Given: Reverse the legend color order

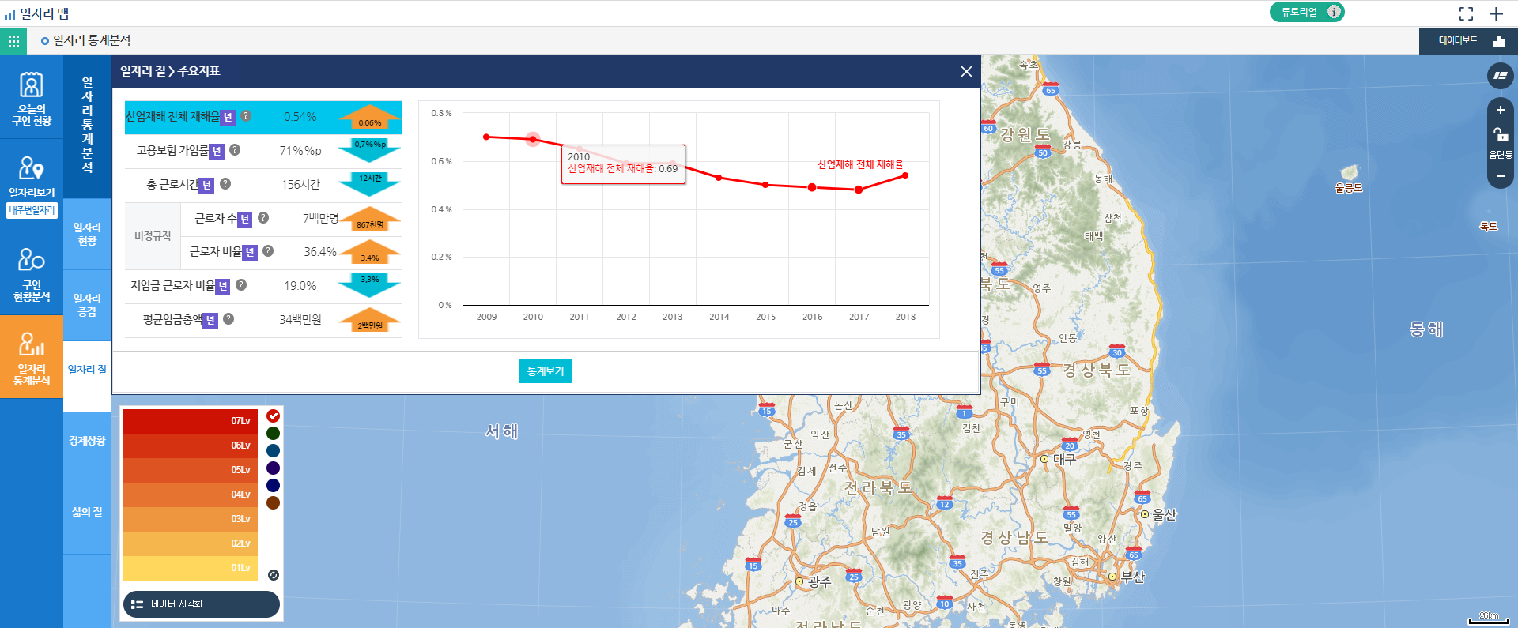Looking at the screenshot, I should click(273, 575).
